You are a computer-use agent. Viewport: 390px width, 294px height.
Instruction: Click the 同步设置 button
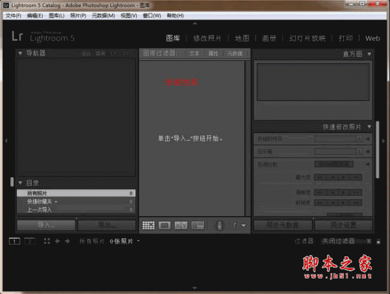click(x=343, y=225)
